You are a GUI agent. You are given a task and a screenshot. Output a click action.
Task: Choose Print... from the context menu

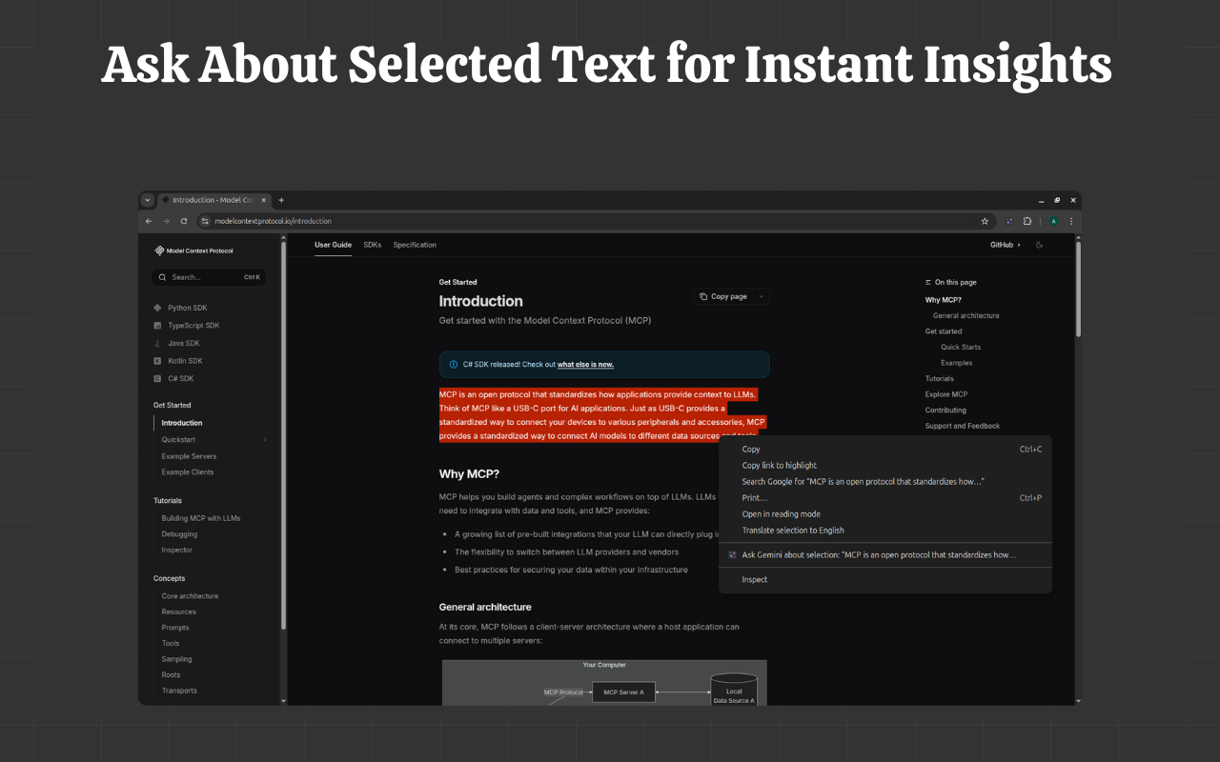pos(885,498)
